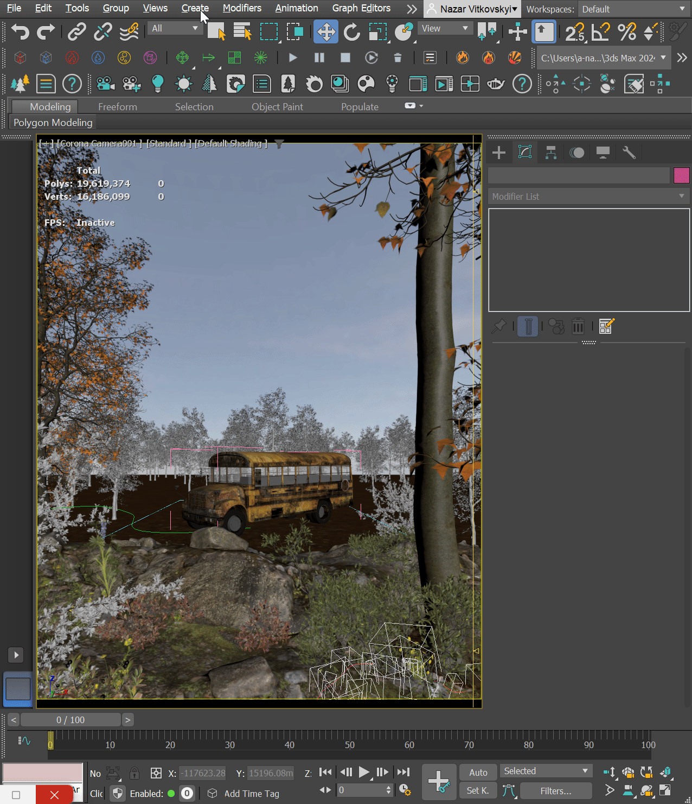The image size is (692, 804).
Task: Open the Selected key filter dropdown
Action: coord(546,771)
